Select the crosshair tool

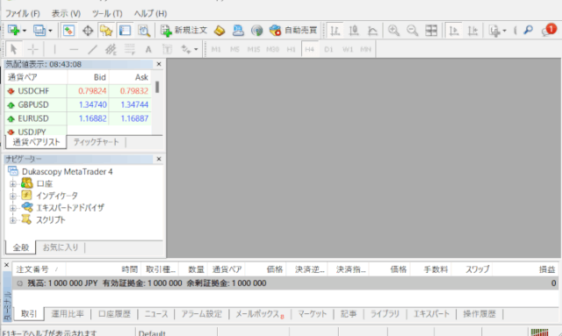coord(32,49)
